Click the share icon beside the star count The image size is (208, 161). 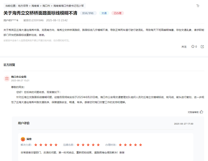[202, 47]
